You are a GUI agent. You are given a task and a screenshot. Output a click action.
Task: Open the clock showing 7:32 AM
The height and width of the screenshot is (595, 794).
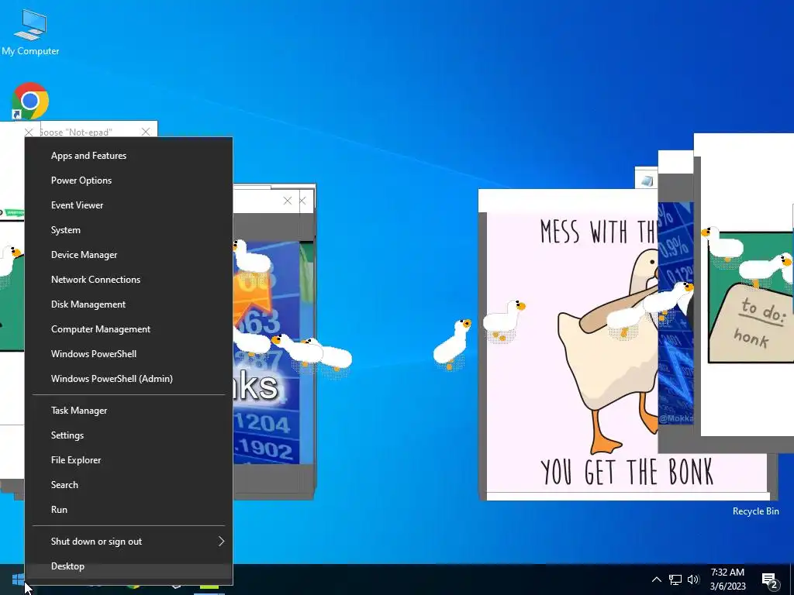[x=727, y=580]
